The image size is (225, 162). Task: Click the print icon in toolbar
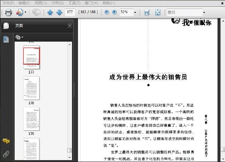point(8,12)
